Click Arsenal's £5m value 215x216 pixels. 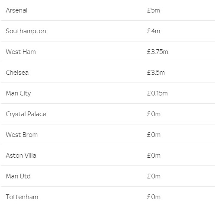pyautogui.click(x=154, y=10)
